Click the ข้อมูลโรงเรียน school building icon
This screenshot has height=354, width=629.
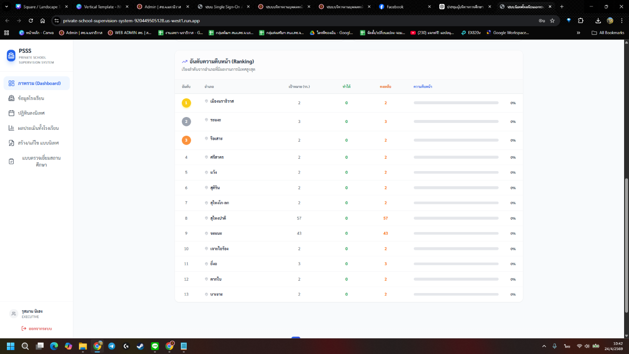(11, 98)
